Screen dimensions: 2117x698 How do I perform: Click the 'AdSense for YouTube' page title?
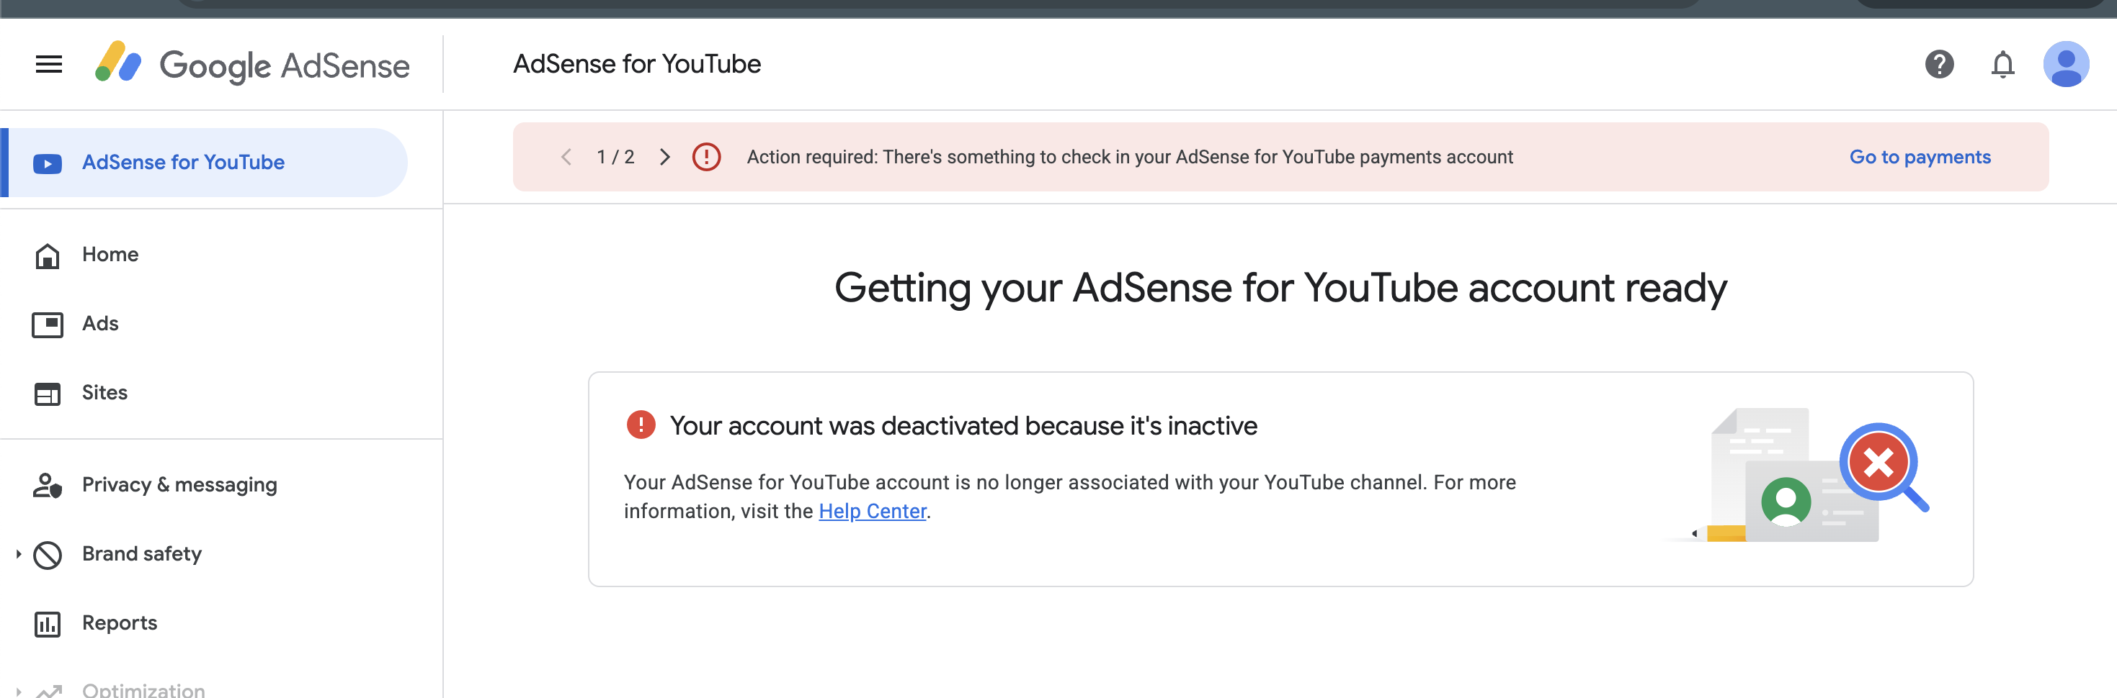pyautogui.click(x=637, y=64)
